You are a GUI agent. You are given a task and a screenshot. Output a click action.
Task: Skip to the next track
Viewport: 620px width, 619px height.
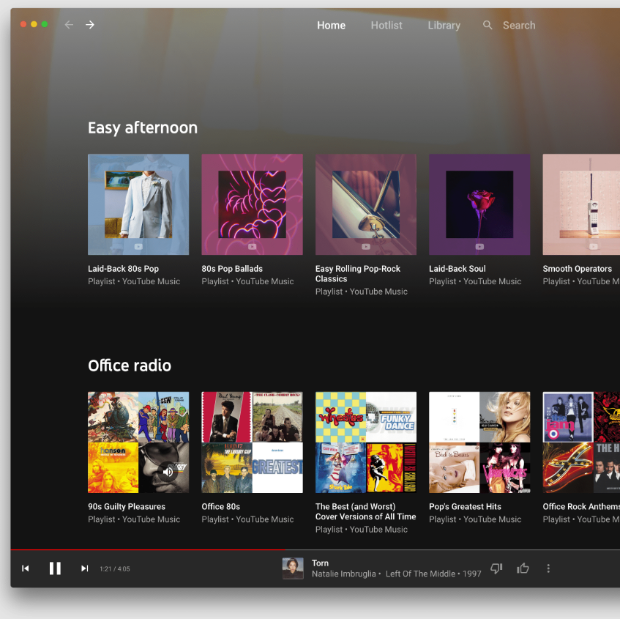point(84,568)
